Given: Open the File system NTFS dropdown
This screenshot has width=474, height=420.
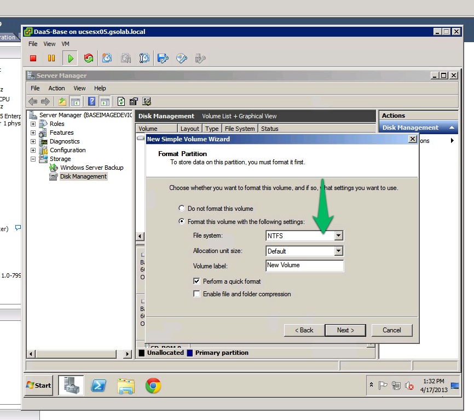Looking at the screenshot, I should [x=339, y=235].
